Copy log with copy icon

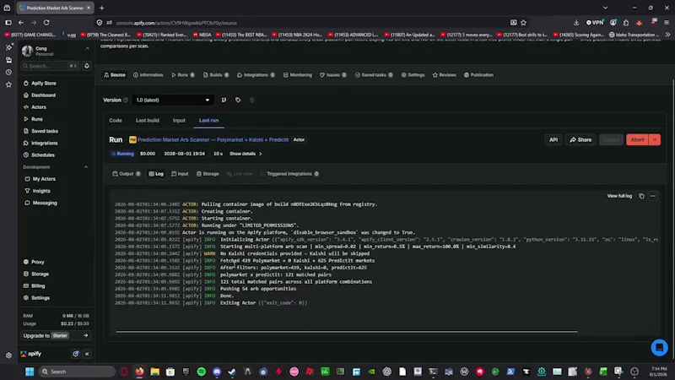pyautogui.click(x=641, y=196)
